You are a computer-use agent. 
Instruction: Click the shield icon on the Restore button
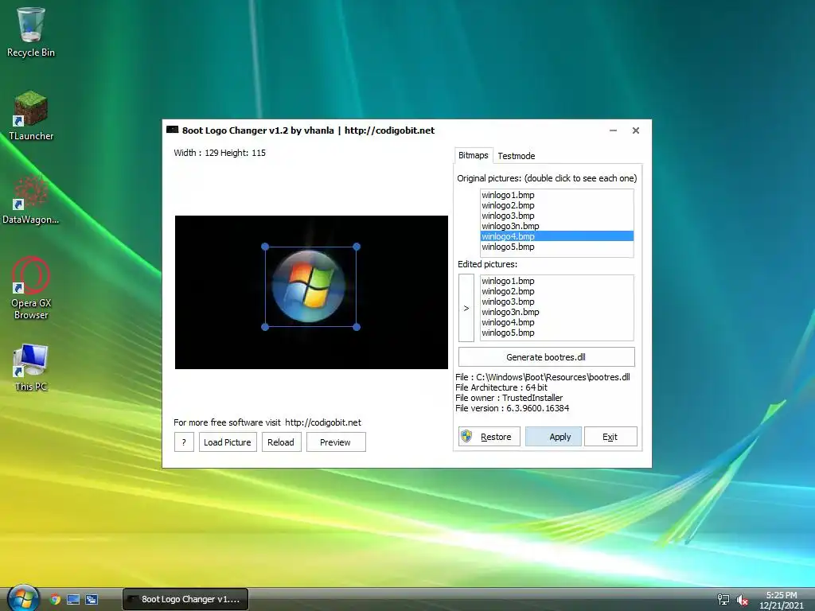click(466, 437)
